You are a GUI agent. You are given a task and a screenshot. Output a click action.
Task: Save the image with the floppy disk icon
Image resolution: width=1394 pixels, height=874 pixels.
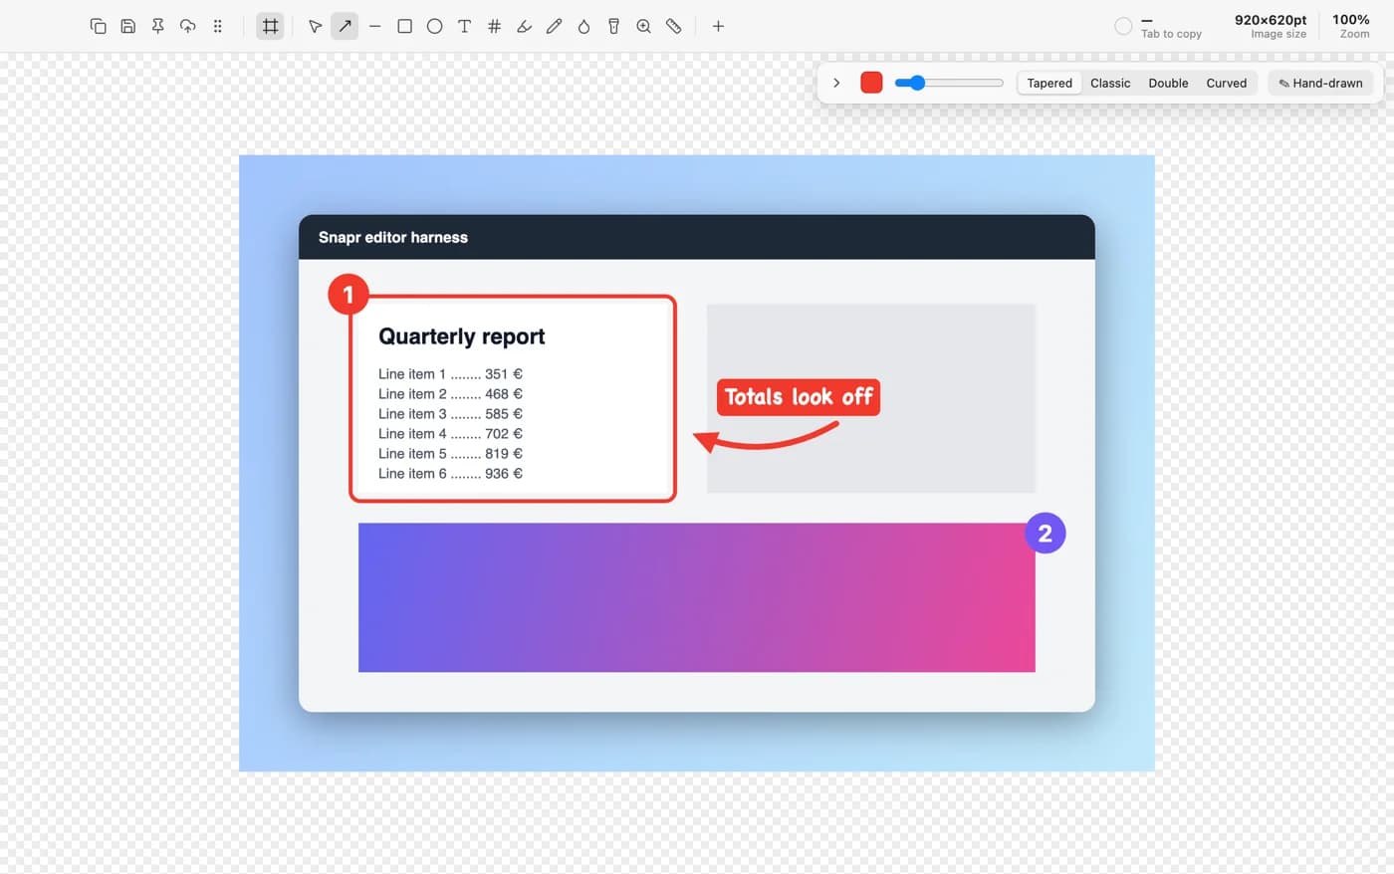click(127, 26)
